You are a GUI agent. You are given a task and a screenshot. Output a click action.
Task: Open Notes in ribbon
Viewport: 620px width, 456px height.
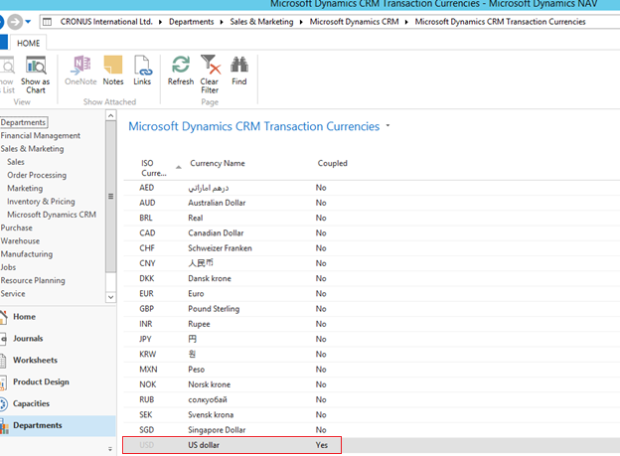click(113, 71)
